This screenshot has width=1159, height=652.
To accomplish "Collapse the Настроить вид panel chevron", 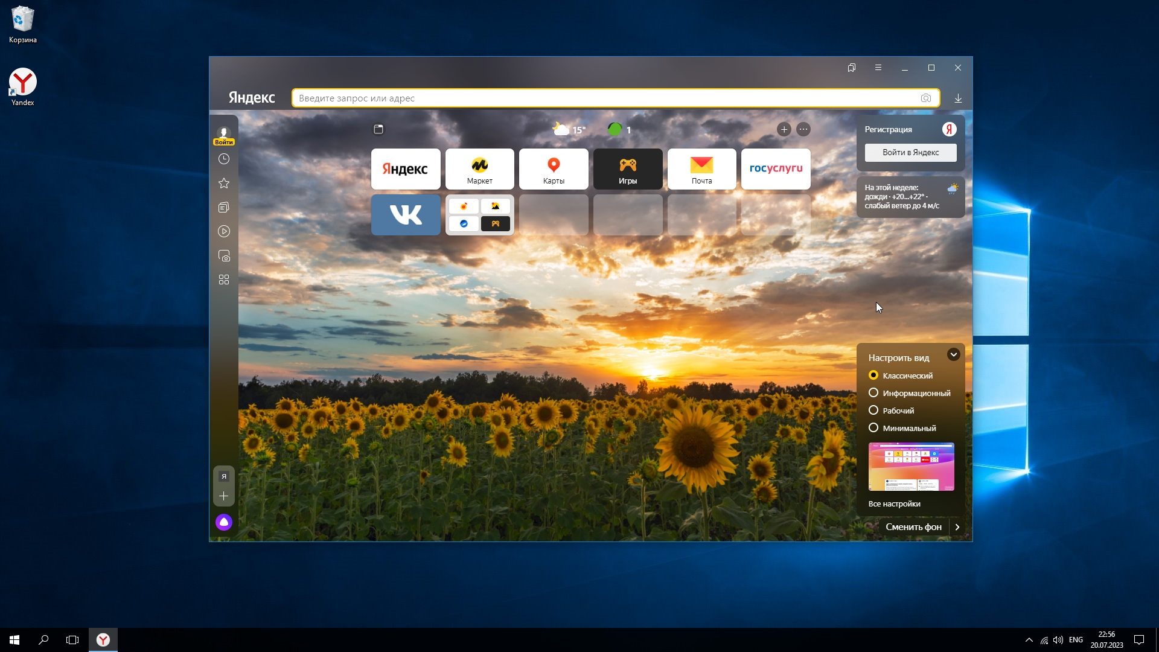I will tap(954, 354).
